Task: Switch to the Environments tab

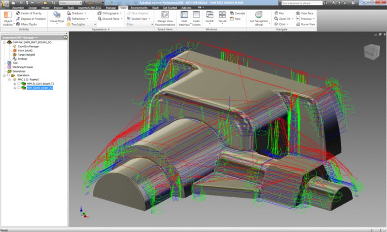Action: click(x=139, y=8)
